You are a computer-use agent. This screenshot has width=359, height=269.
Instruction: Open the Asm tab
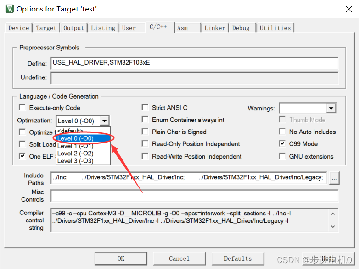pos(187,28)
